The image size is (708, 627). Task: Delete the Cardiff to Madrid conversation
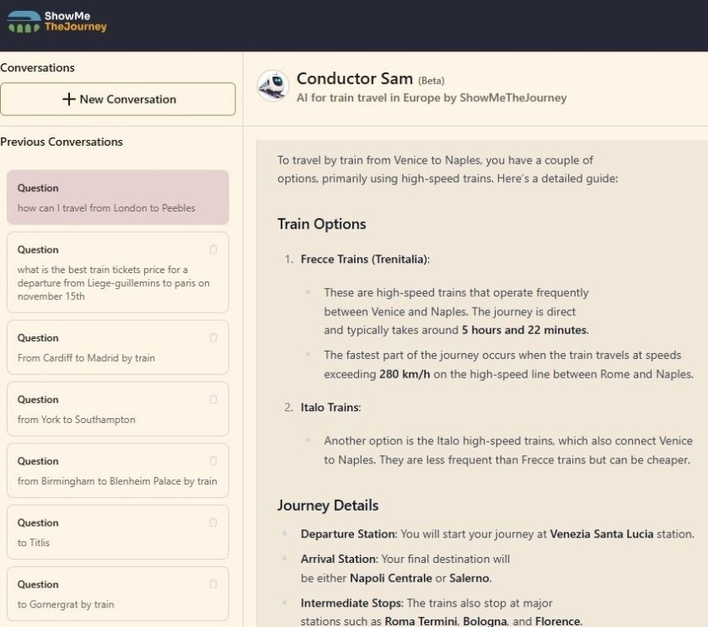(213, 338)
